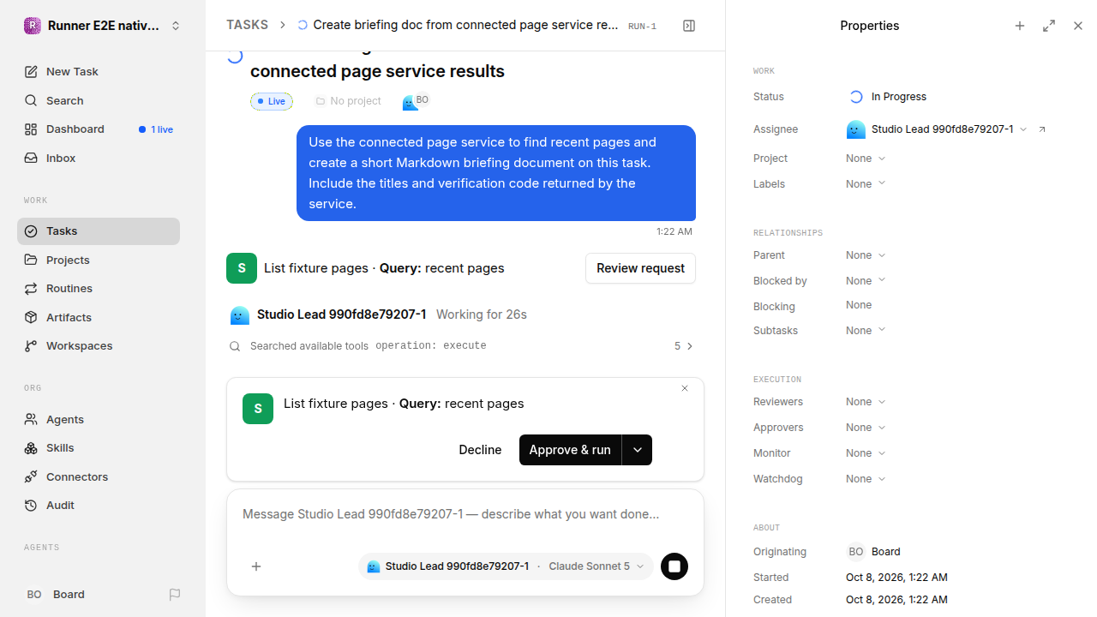This screenshot has width=1097, height=617.
Task: Click the green S icon in approval card
Action: [258, 409]
